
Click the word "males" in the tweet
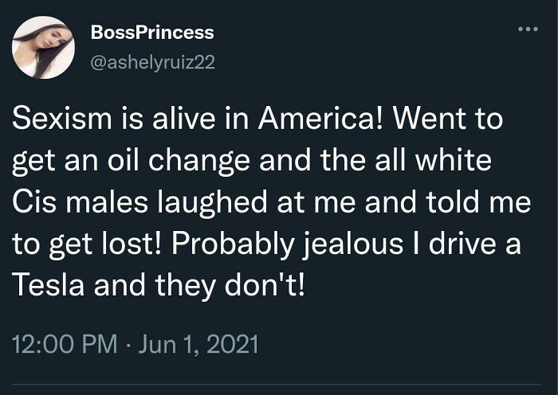[105, 202]
